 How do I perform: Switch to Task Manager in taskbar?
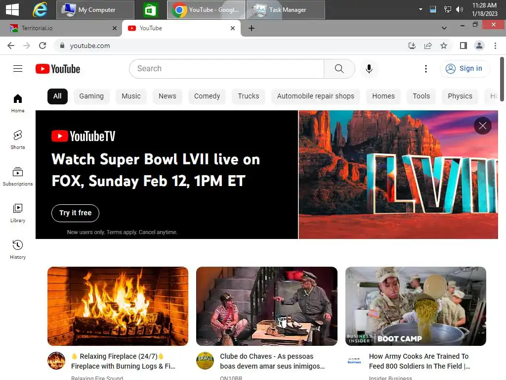point(286,10)
